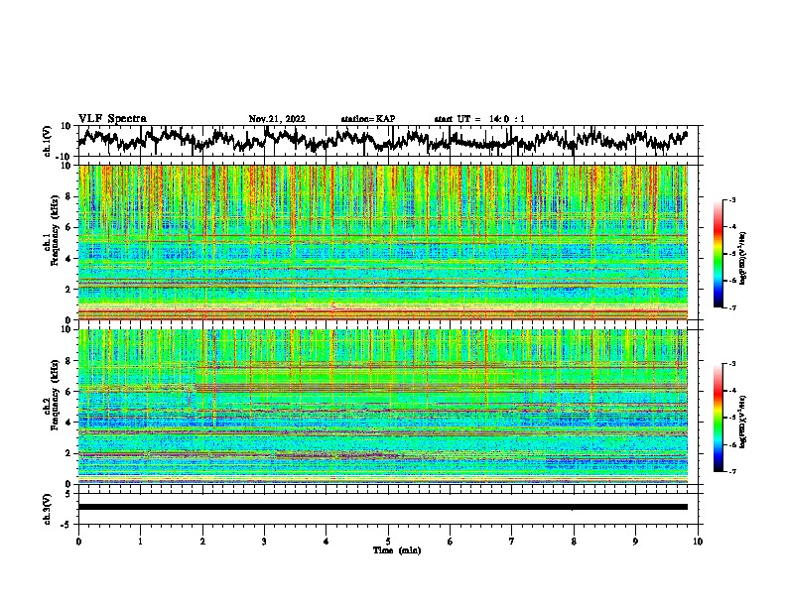Click the "ch.1(V)" waveform axis label

click(x=48, y=141)
